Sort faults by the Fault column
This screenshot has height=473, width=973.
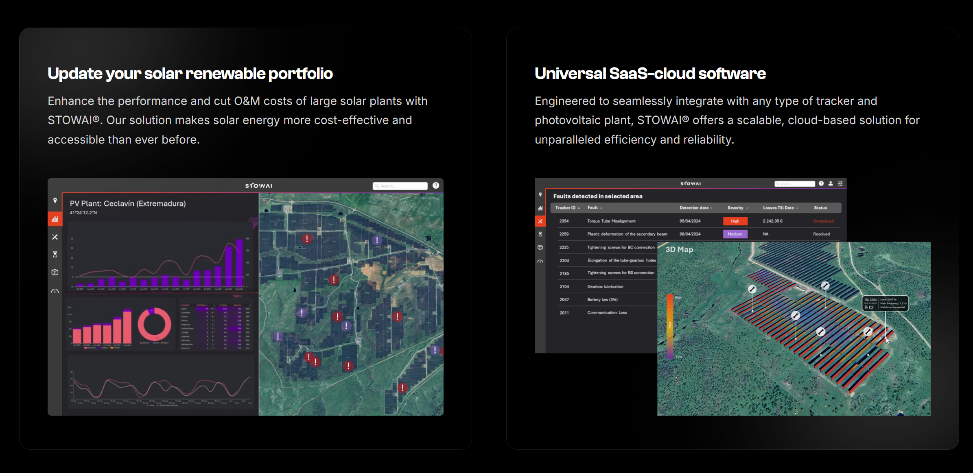coord(595,208)
